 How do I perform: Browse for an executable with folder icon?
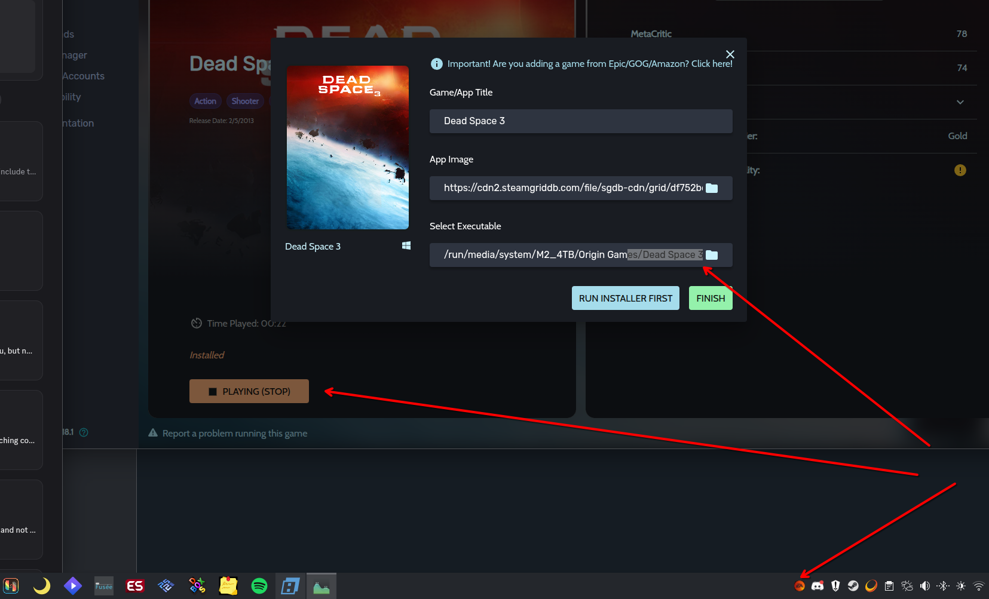click(712, 255)
